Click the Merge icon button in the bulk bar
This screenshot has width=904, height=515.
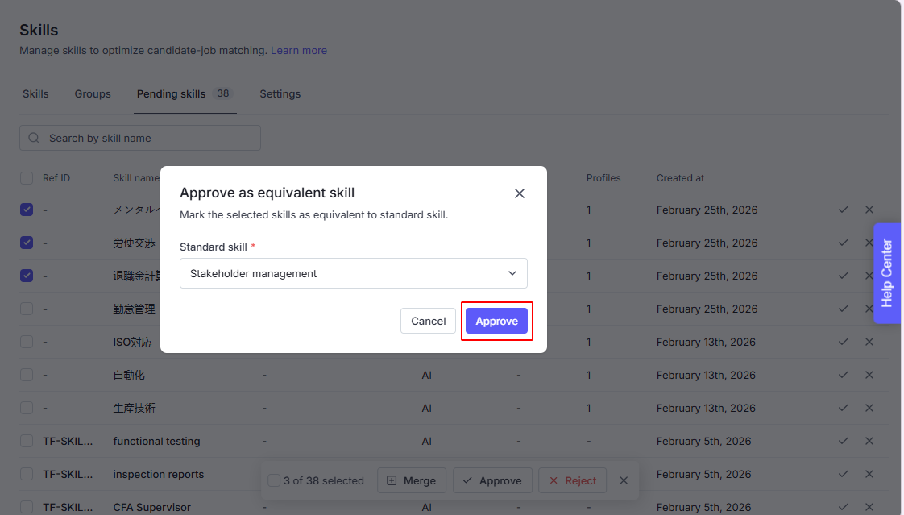(x=411, y=480)
